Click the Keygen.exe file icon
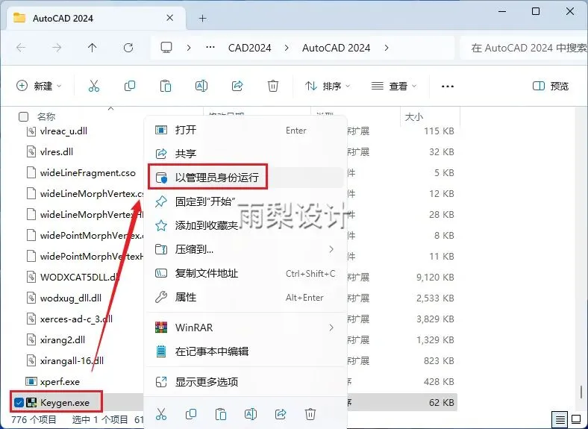 (x=31, y=403)
